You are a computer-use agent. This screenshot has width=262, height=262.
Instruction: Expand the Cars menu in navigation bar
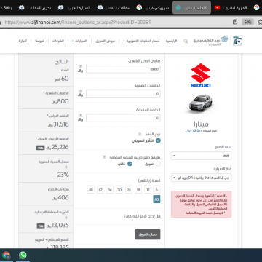point(79,41)
